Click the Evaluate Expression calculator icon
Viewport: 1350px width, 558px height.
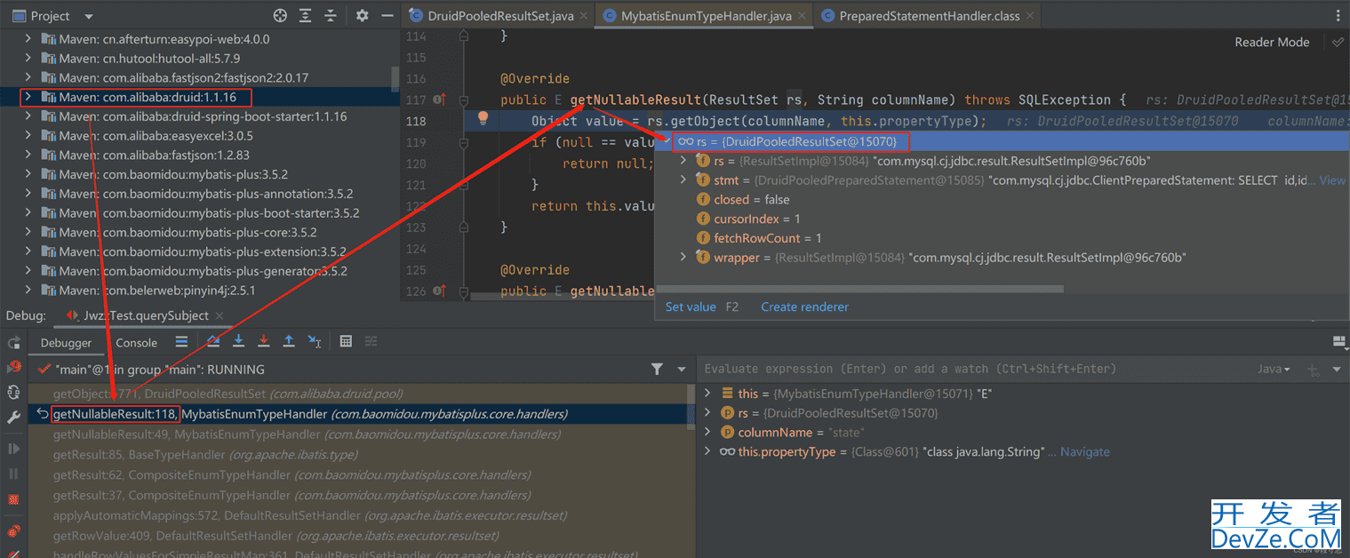pos(347,341)
